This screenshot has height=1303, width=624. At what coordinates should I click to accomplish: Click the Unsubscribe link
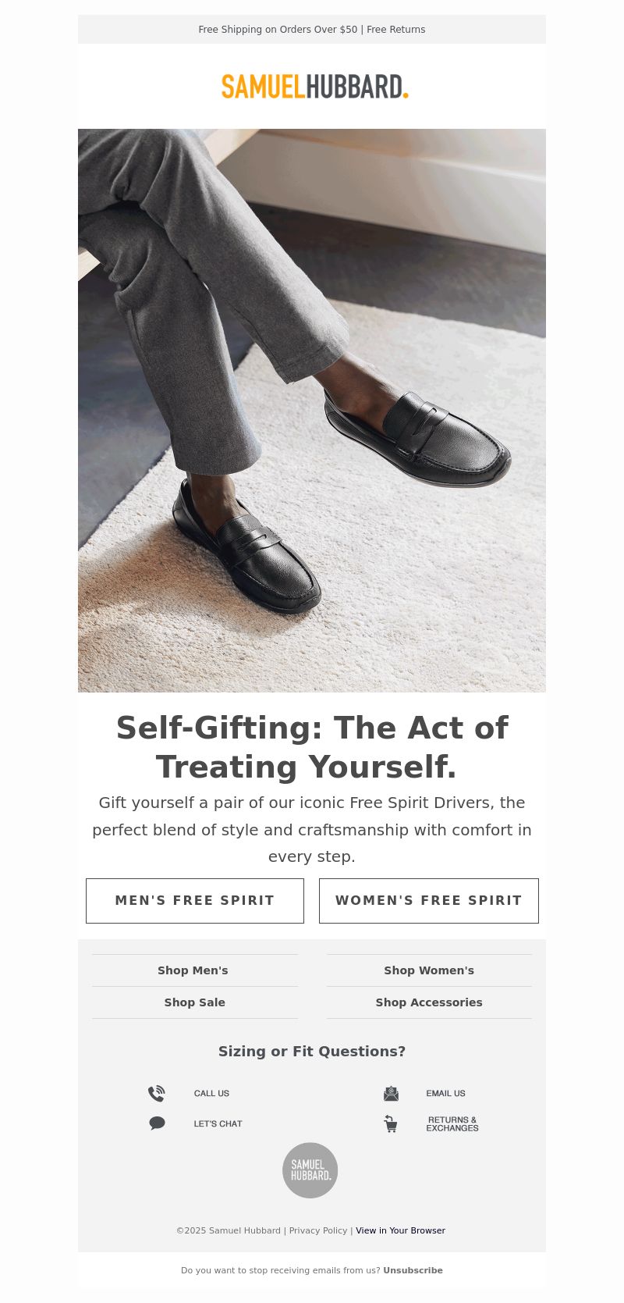pyautogui.click(x=413, y=1270)
